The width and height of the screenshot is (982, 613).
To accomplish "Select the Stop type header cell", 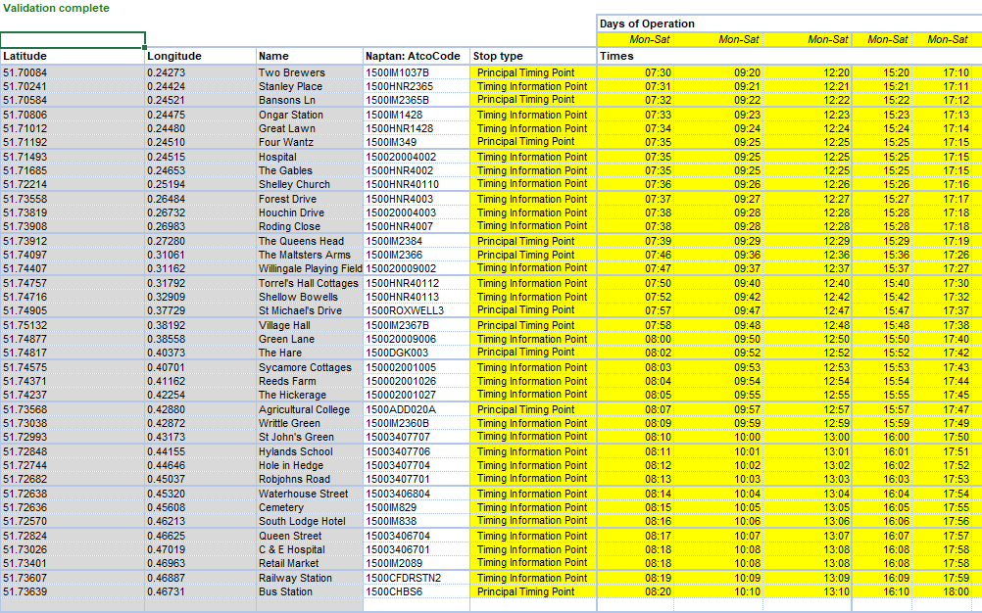I will tap(532, 56).
